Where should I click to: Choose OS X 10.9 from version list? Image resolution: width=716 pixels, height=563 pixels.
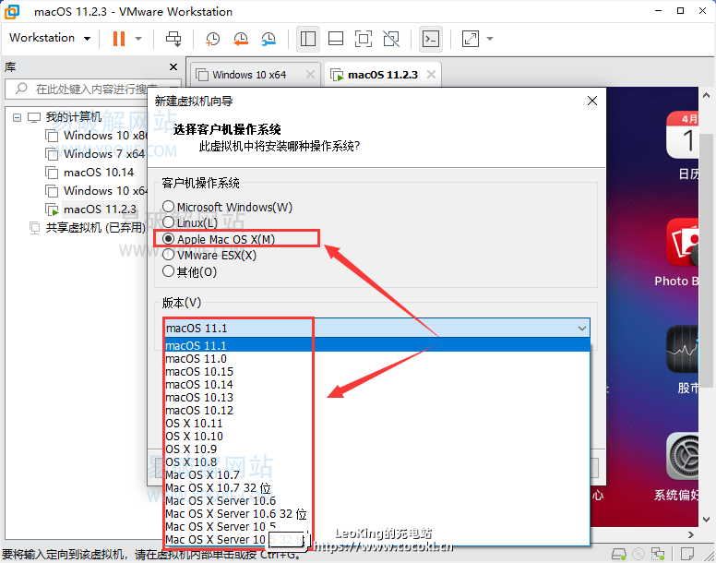(x=376, y=449)
